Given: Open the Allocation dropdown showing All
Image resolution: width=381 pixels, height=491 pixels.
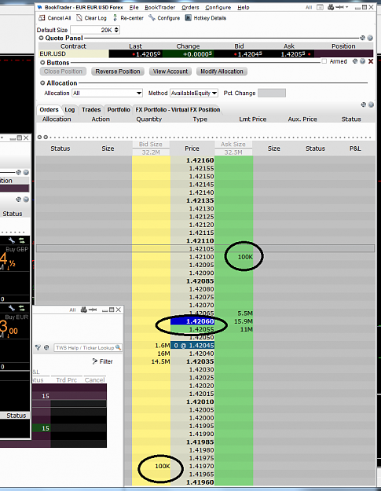Looking at the screenshot, I should pyautogui.click(x=108, y=93).
